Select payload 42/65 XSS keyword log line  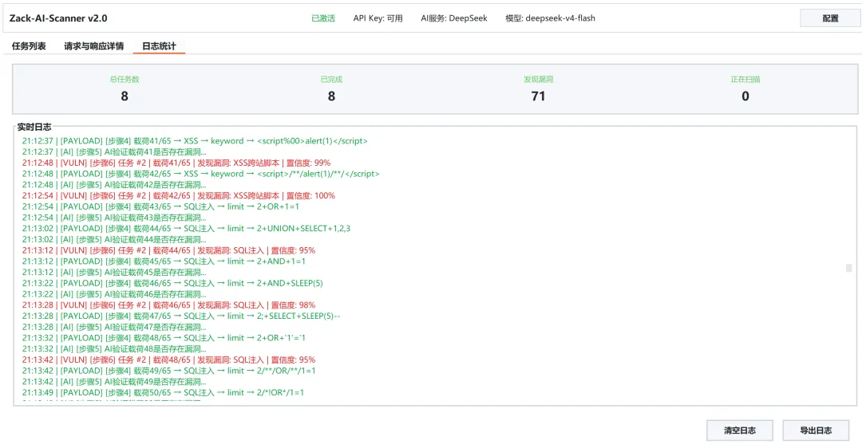(x=200, y=174)
